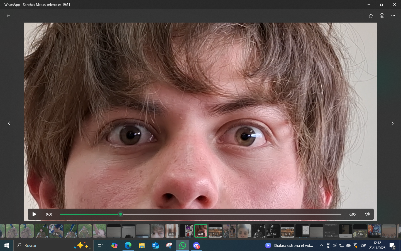This screenshot has height=251, width=401.
Task: Open File Explorer from the taskbar
Action: pos(142,245)
